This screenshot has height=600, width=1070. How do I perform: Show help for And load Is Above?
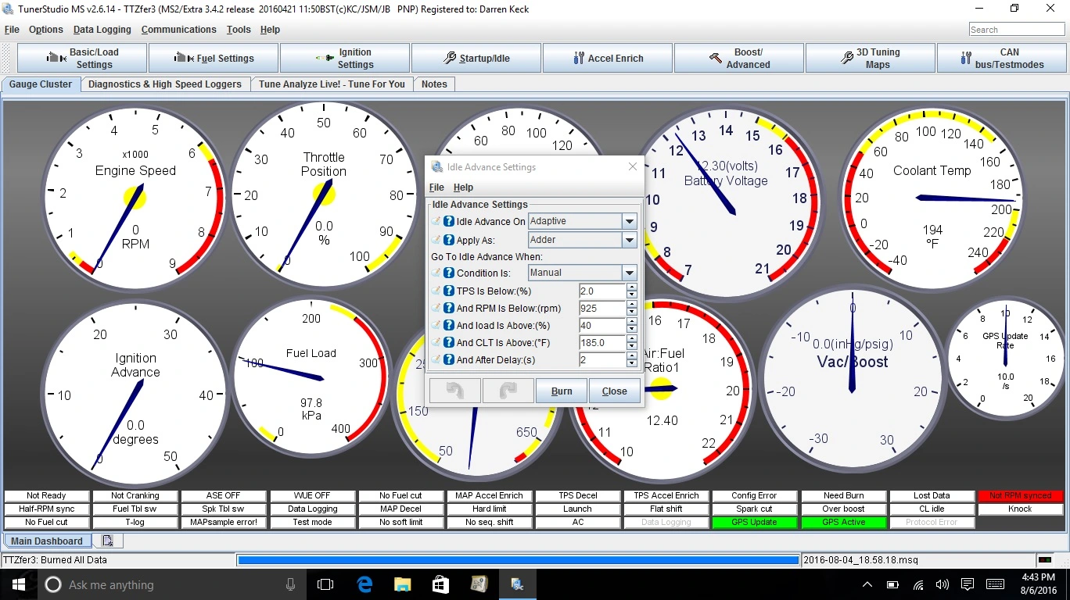point(449,326)
